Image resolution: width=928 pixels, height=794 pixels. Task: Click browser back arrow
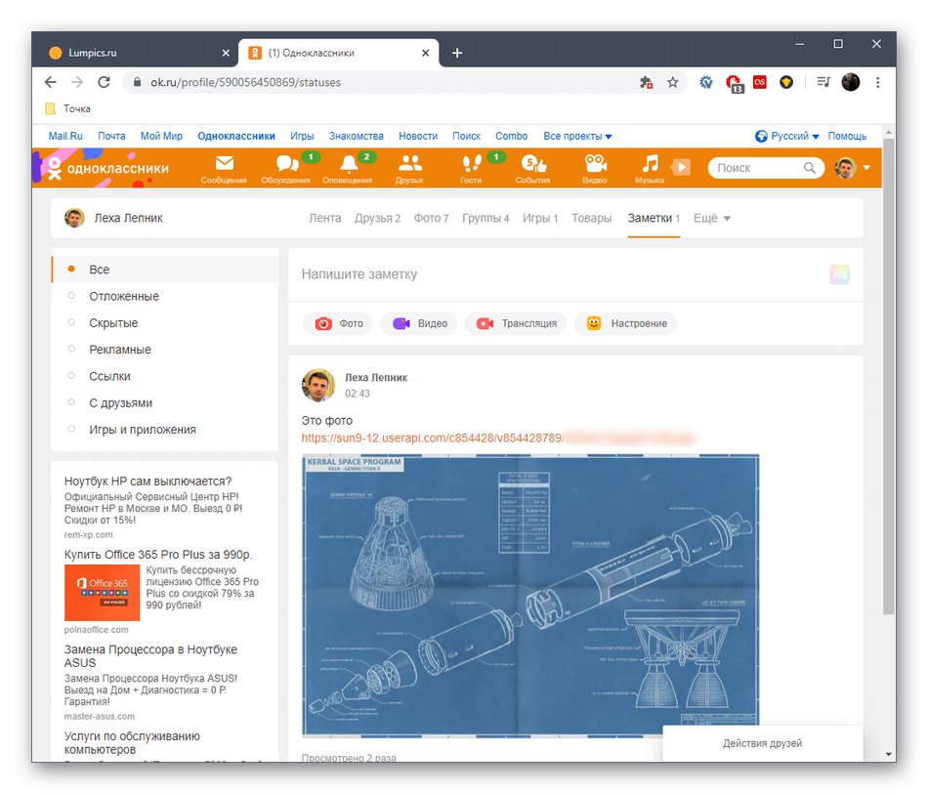click(x=51, y=82)
